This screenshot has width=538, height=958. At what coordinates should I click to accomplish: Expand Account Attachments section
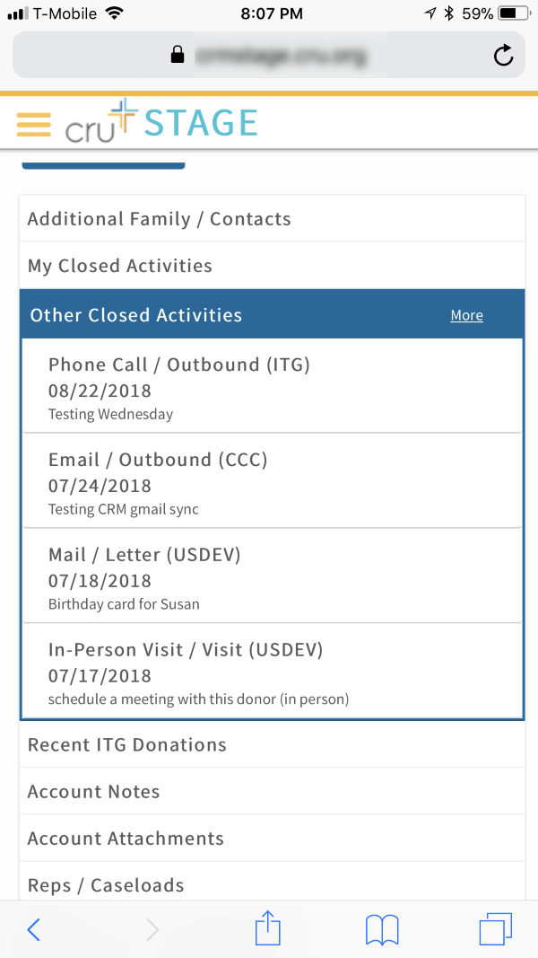pyautogui.click(x=272, y=839)
